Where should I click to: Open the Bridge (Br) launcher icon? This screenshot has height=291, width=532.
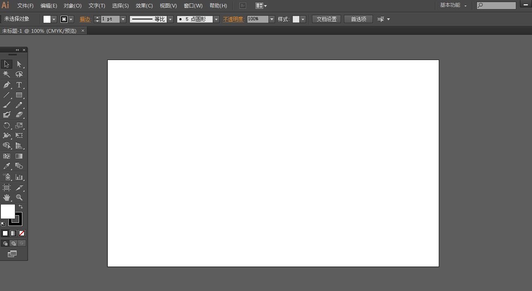tap(243, 6)
